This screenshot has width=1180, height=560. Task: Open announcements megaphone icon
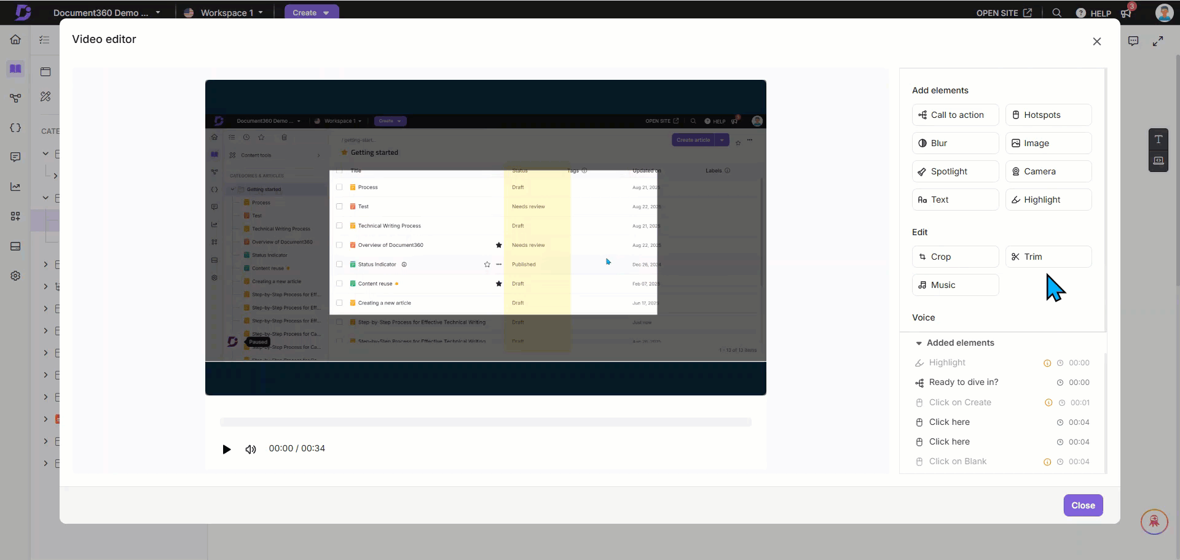pyautogui.click(x=1127, y=13)
